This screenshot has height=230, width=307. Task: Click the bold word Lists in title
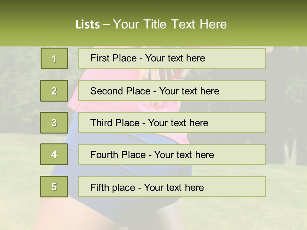tap(88, 24)
